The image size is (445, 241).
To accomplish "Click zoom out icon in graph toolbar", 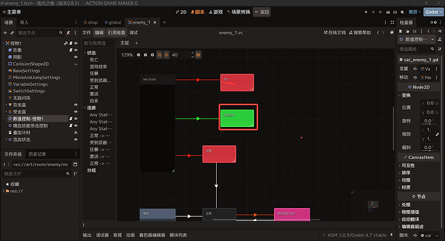I will [139, 55].
